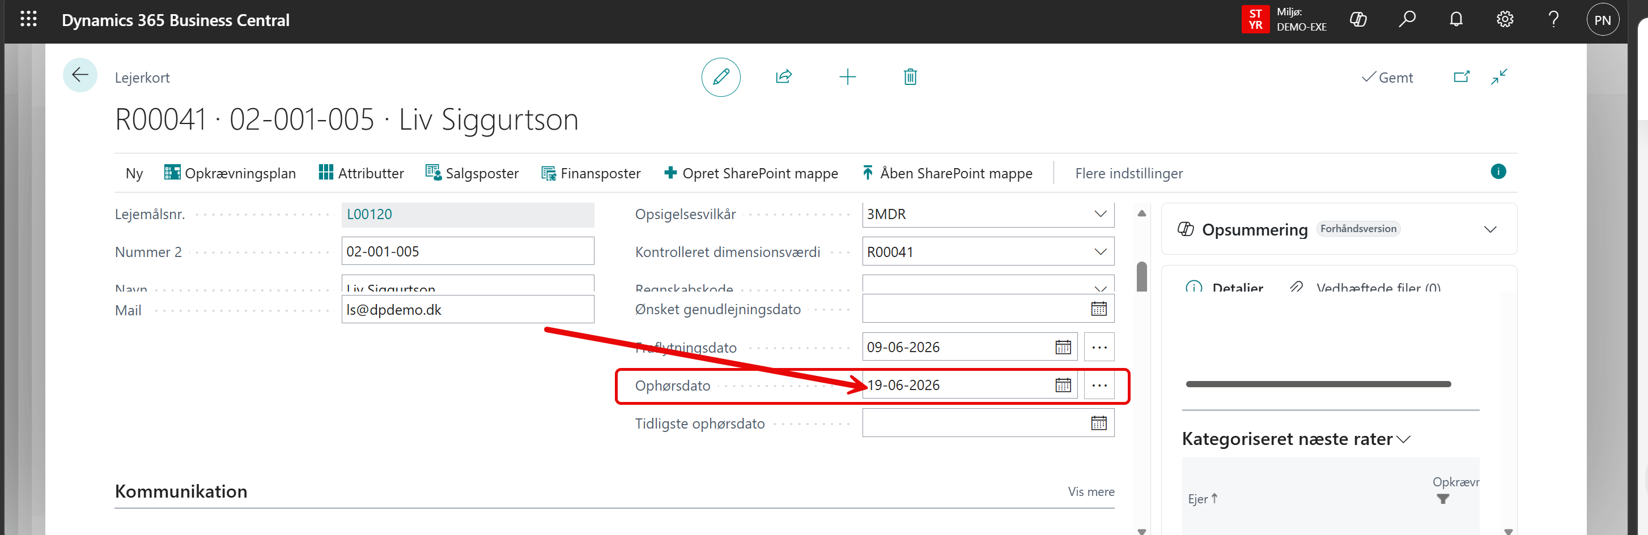The width and height of the screenshot is (1648, 535).
Task: Click the Nummer 2 field
Action: [468, 251]
